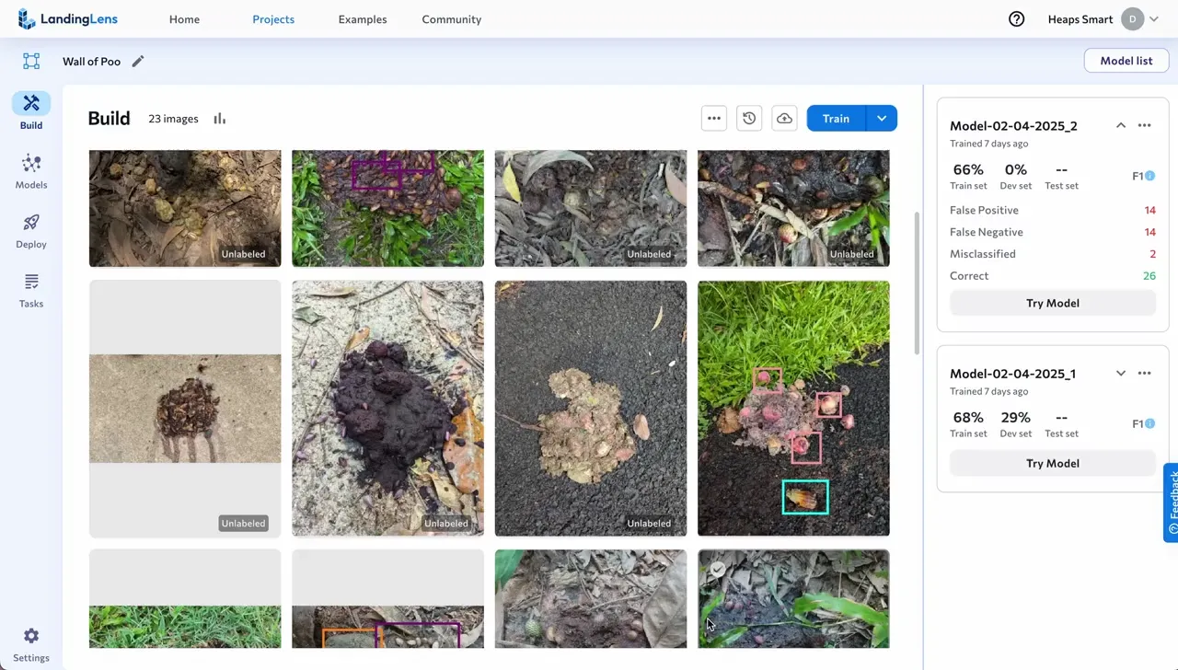Image resolution: width=1178 pixels, height=670 pixels.
Task: Open the three-dot menu beside Train
Action: (x=713, y=119)
